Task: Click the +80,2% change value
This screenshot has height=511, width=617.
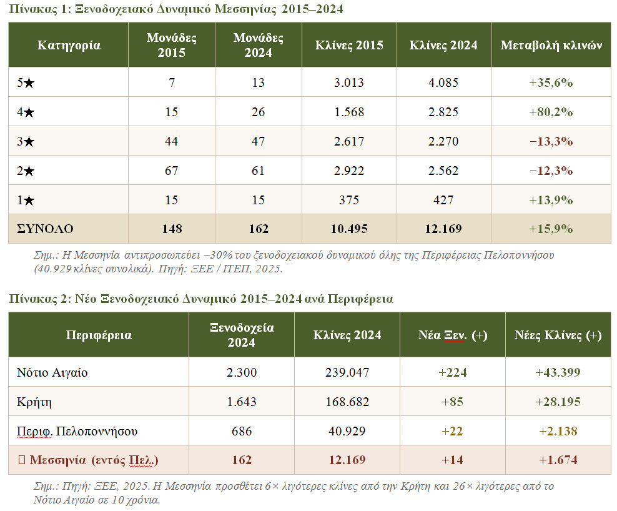Action: point(551,112)
